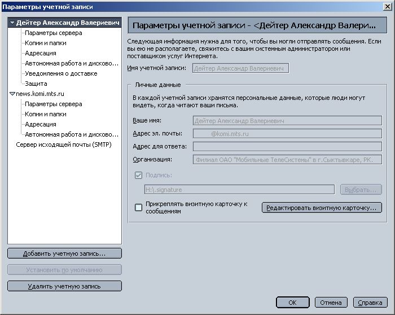The height and width of the screenshot is (315, 395).
Task: Click the Адрес для ответа field
Action: [x=288, y=147]
